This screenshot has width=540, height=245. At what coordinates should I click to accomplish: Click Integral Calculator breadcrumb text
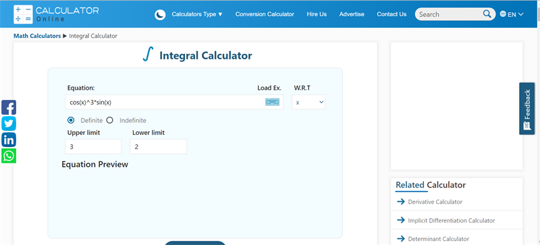93,36
